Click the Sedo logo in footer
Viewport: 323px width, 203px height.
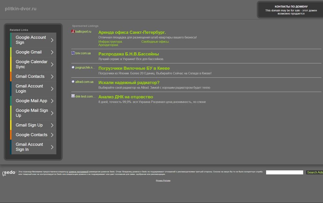[9, 173]
